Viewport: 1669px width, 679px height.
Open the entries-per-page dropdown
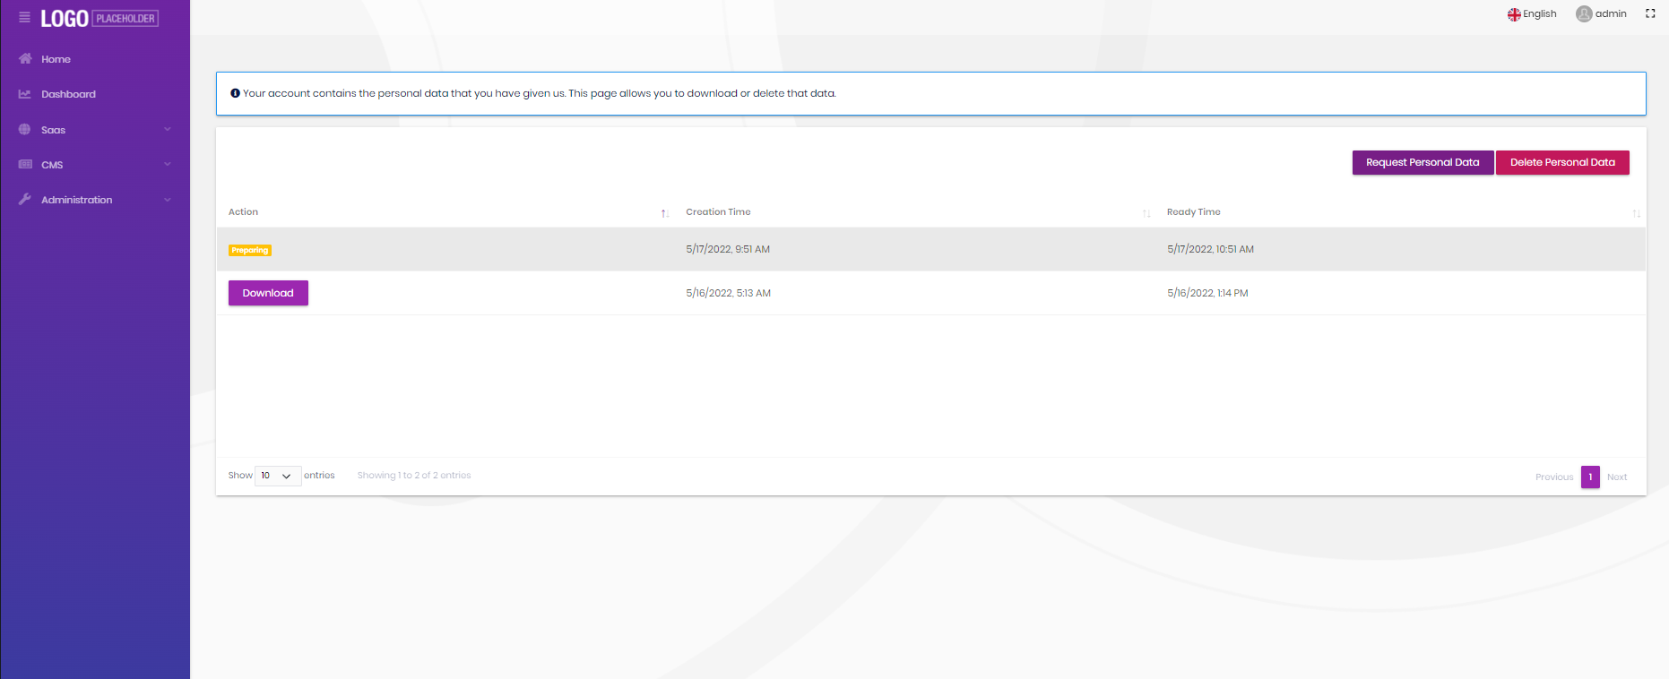(278, 476)
